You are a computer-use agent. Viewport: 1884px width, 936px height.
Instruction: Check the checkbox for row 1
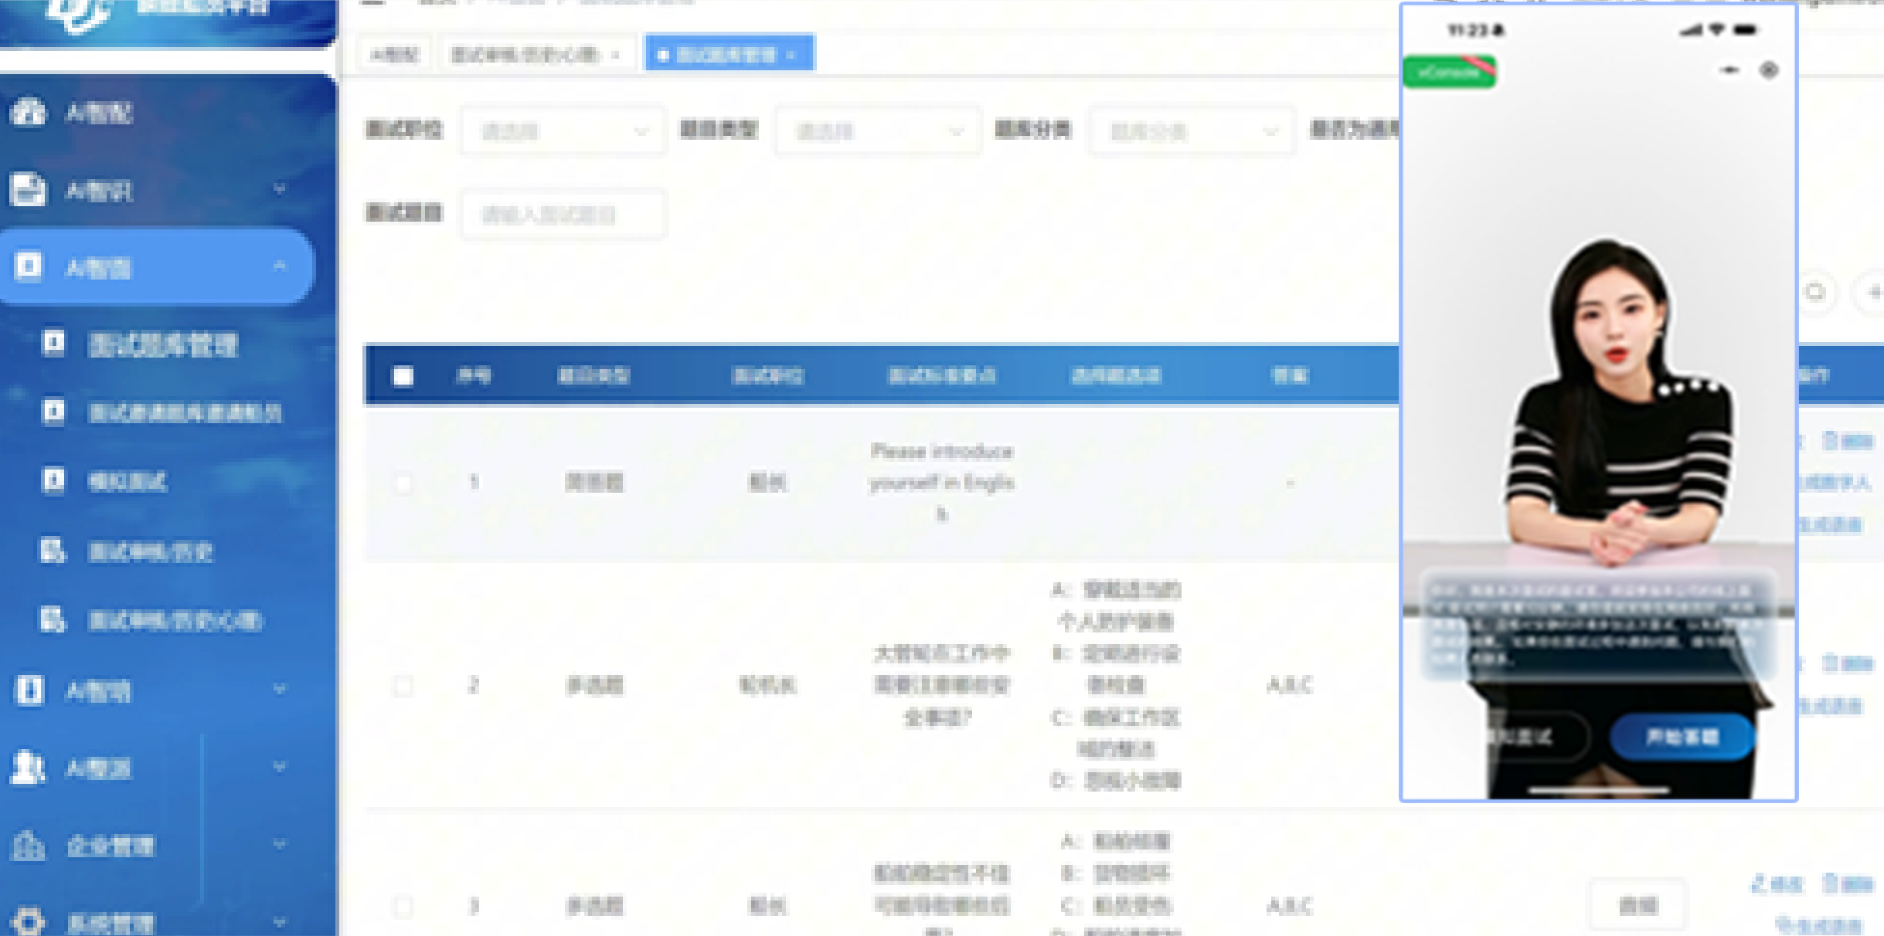point(403,483)
